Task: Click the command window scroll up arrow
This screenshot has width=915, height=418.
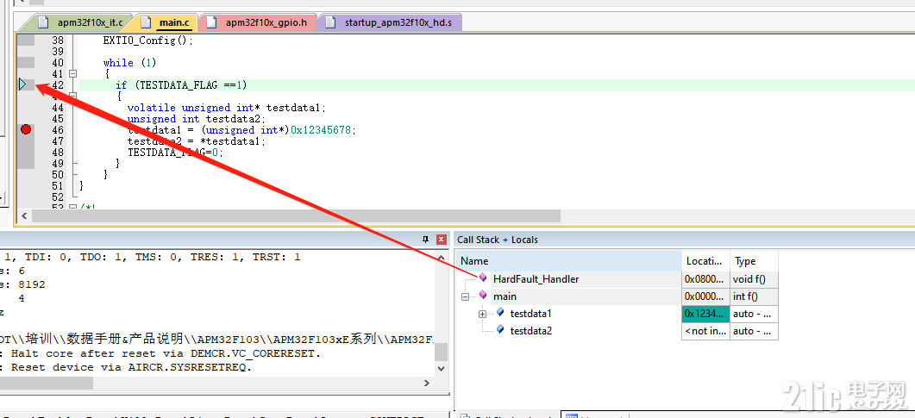Action: coord(442,257)
